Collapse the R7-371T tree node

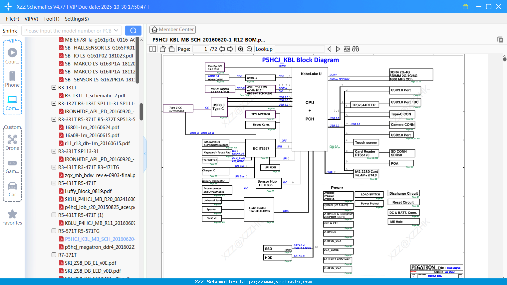pyautogui.click(x=54, y=255)
